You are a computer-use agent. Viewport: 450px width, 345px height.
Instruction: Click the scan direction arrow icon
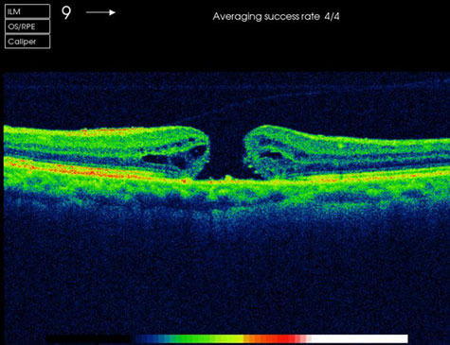(100, 12)
